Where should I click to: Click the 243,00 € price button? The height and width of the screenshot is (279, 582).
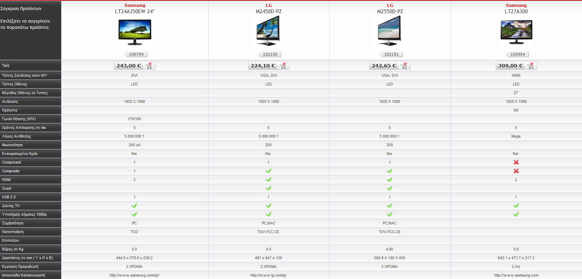tap(135, 66)
